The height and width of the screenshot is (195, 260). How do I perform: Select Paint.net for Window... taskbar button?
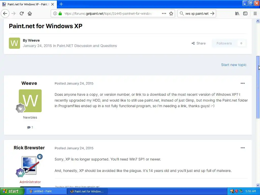click(87, 191)
